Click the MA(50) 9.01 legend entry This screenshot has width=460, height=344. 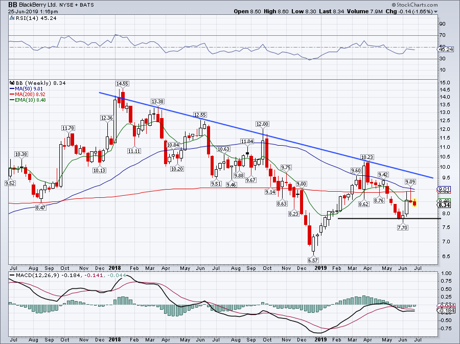coord(26,88)
